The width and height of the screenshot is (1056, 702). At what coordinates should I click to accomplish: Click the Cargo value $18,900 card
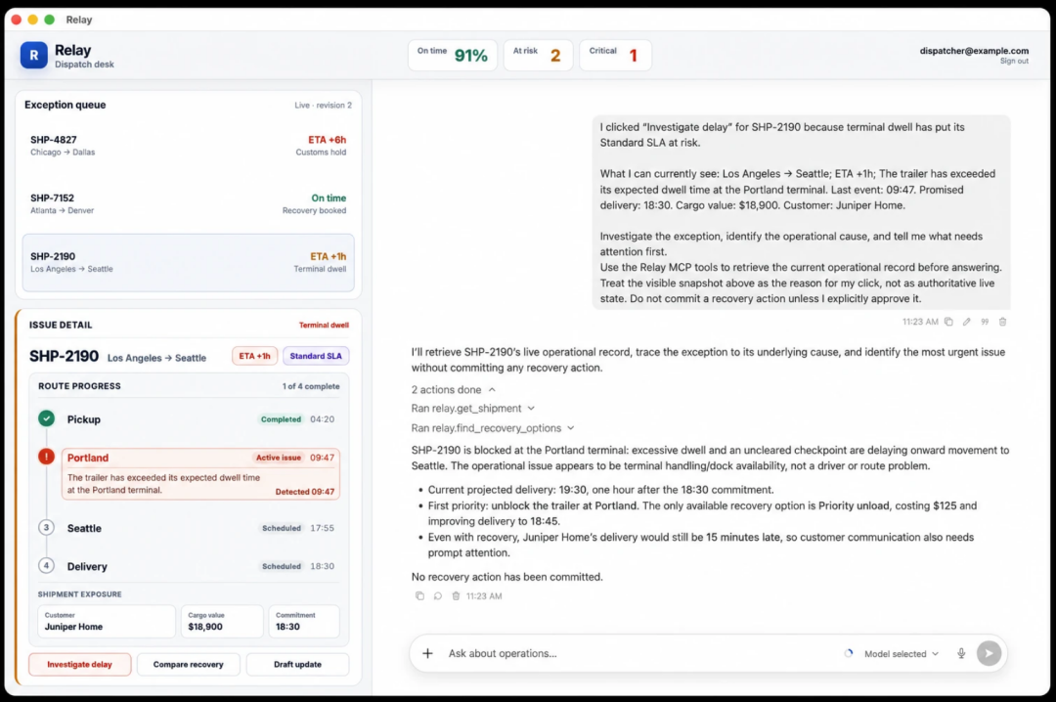tap(222, 621)
